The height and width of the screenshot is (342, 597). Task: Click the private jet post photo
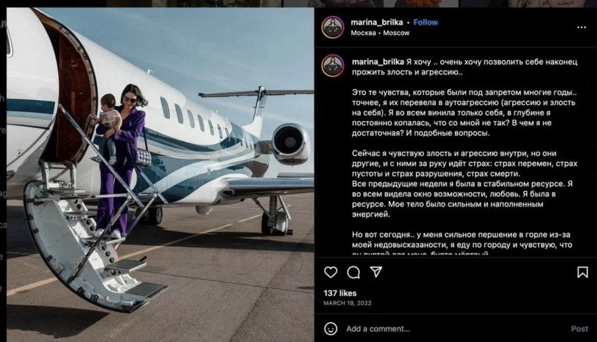click(160, 175)
